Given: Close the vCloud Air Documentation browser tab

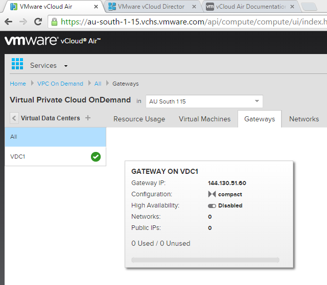Looking at the screenshot, I should pyautogui.click(x=292, y=7).
